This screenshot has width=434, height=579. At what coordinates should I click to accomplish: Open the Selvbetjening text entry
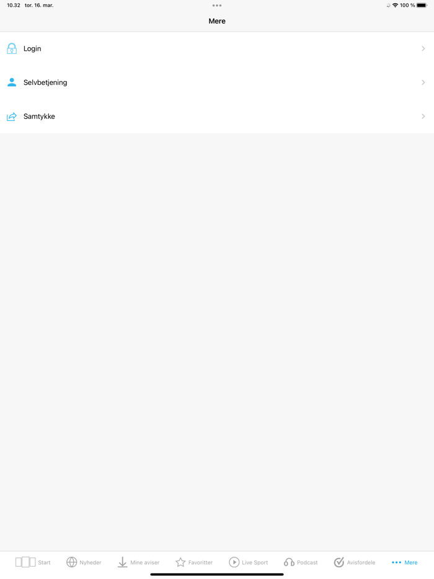click(x=45, y=82)
